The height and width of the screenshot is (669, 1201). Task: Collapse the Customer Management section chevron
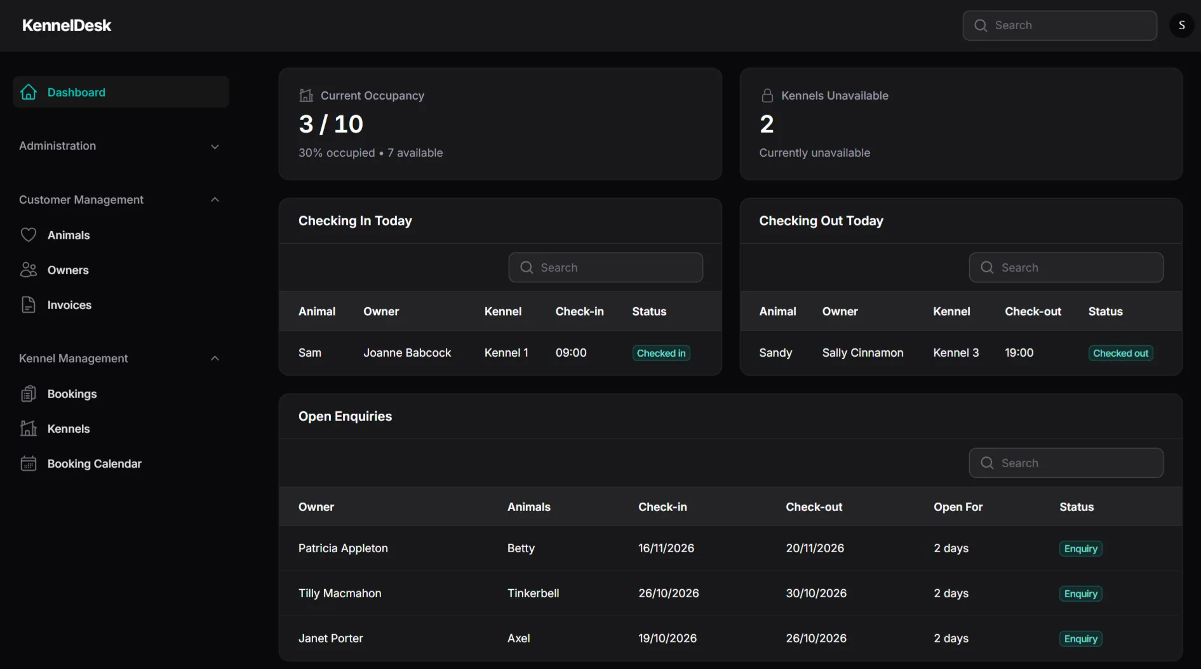click(215, 200)
